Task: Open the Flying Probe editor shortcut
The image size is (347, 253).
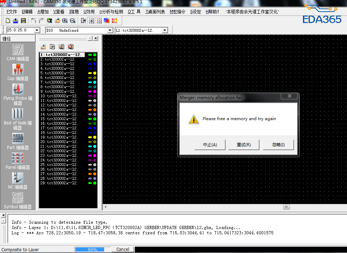Action: (18, 94)
